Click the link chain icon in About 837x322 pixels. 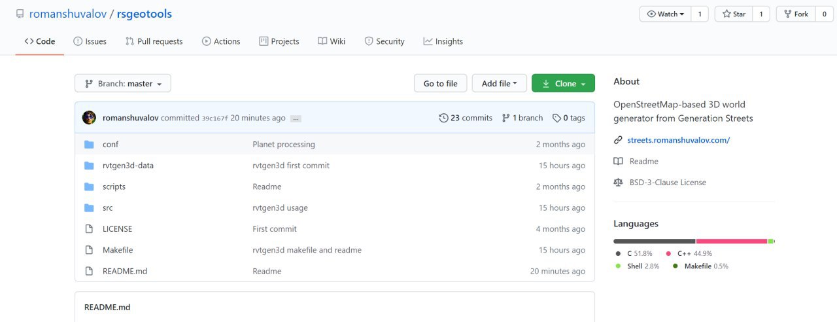618,140
